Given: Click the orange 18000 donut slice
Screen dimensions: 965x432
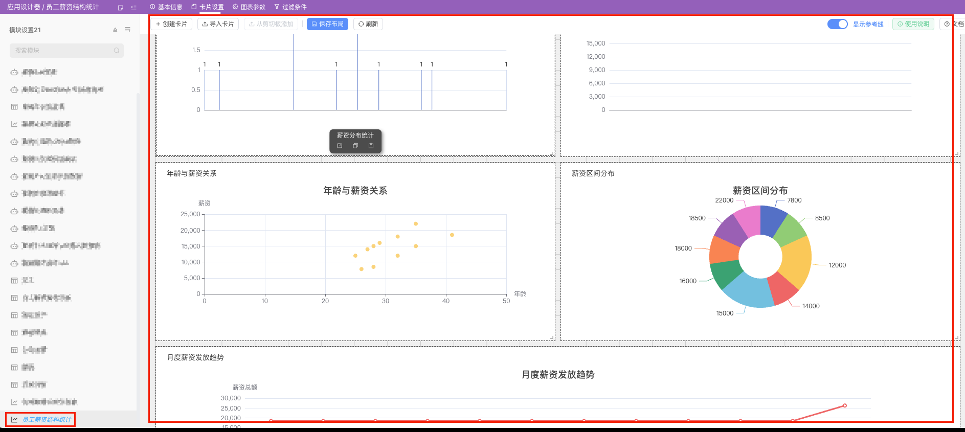Looking at the screenshot, I should click(724, 250).
